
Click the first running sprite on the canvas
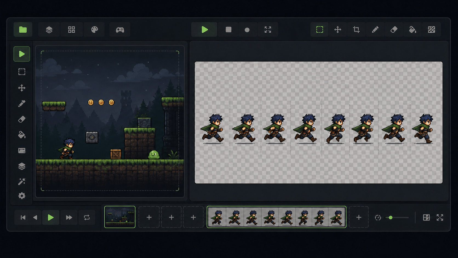pyautogui.click(x=213, y=129)
